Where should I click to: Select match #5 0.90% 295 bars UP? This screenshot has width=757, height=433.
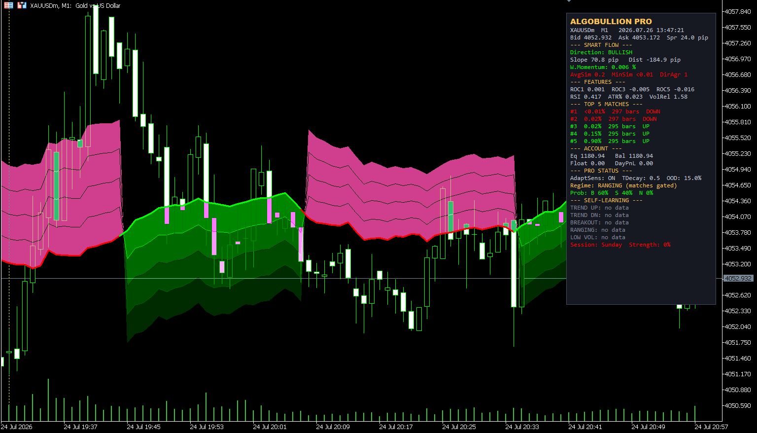click(610, 141)
